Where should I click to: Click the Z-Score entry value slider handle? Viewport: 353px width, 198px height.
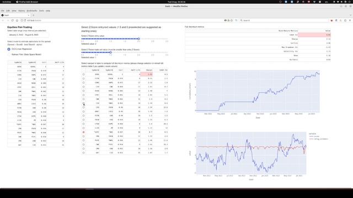click(x=138, y=39)
